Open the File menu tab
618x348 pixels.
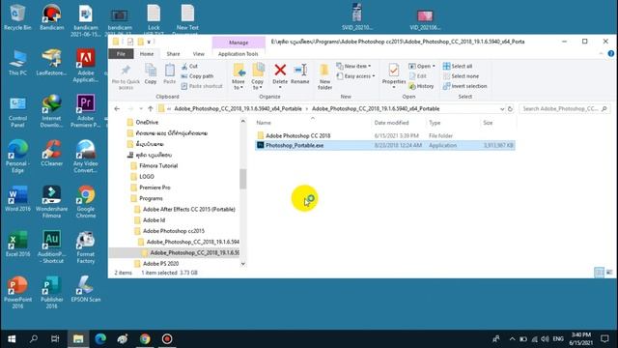pyautogui.click(x=121, y=54)
